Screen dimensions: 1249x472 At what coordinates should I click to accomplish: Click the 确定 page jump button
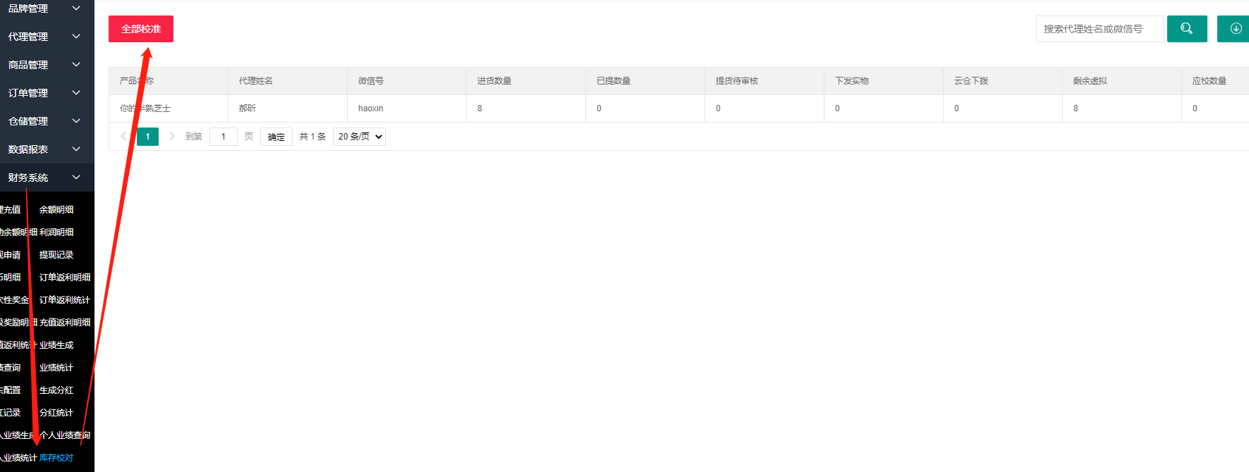tap(276, 137)
